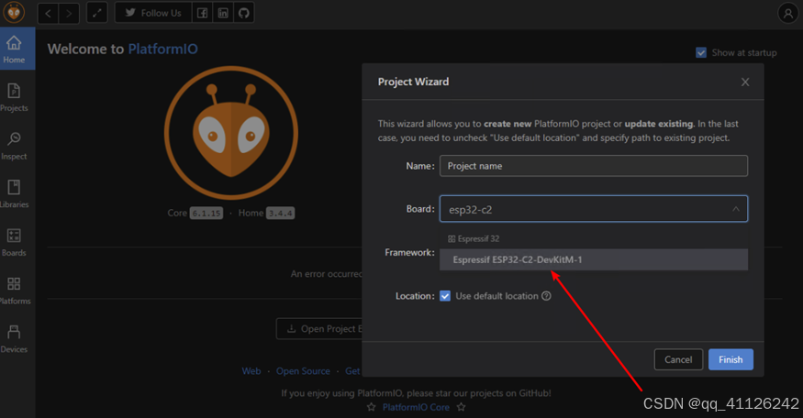Click the Finish button

tap(731, 359)
